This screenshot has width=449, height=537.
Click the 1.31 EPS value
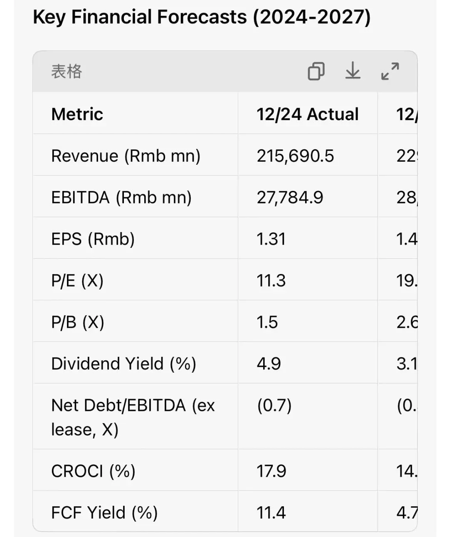coord(271,239)
